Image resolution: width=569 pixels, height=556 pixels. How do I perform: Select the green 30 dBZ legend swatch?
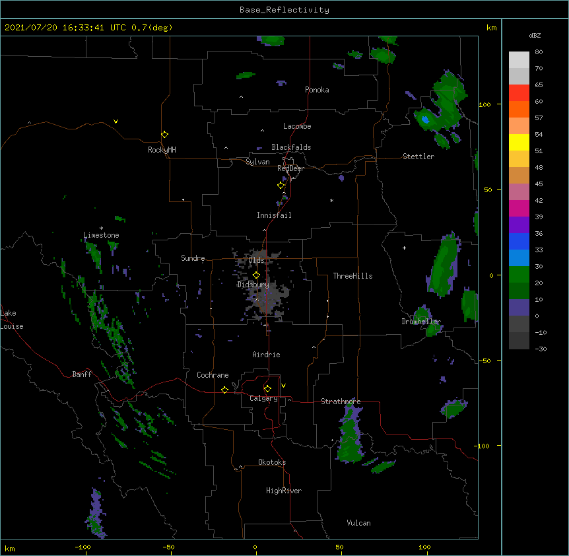point(519,275)
